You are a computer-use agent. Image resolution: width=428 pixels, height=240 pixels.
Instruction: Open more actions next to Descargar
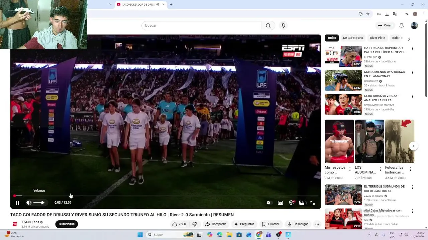(x=317, y=224)
